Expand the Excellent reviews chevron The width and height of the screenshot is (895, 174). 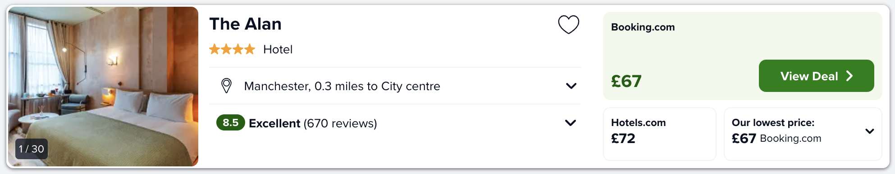coord(571,123)
